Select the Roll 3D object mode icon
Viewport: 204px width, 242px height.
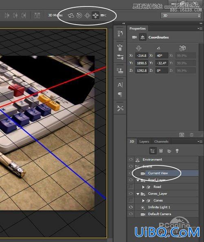(79, 15)
